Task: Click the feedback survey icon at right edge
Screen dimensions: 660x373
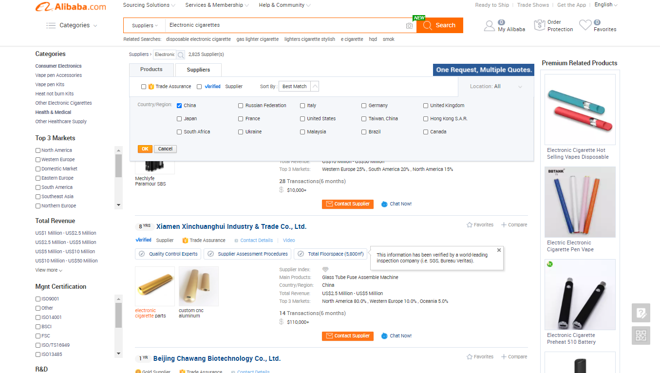Action: (x=641, y=313)
